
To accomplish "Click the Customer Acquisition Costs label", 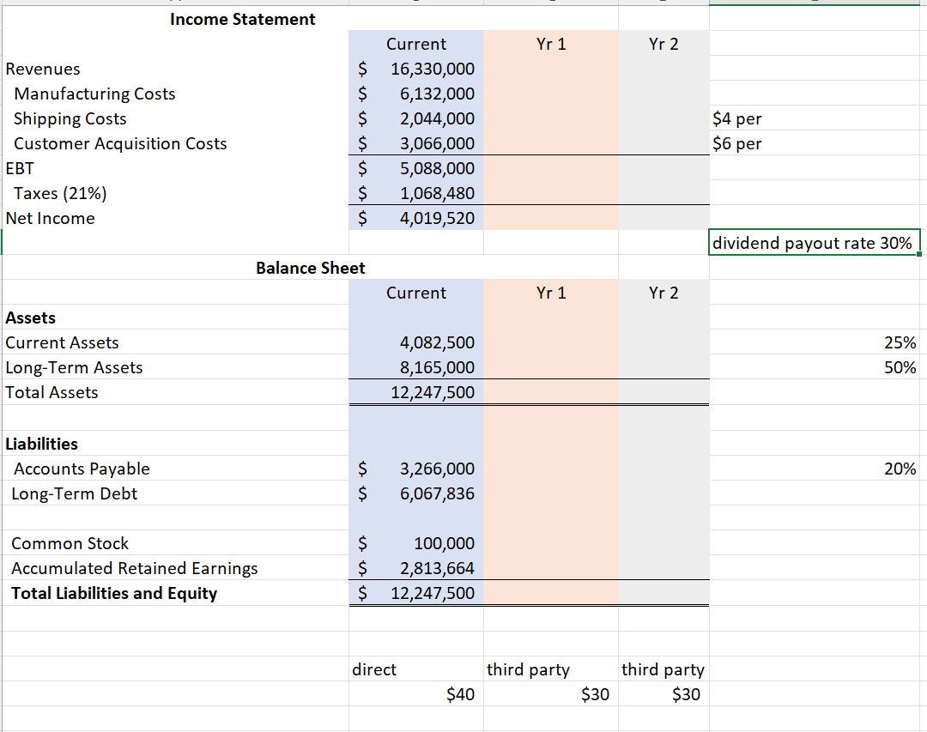I will click(x=120, y=143).
